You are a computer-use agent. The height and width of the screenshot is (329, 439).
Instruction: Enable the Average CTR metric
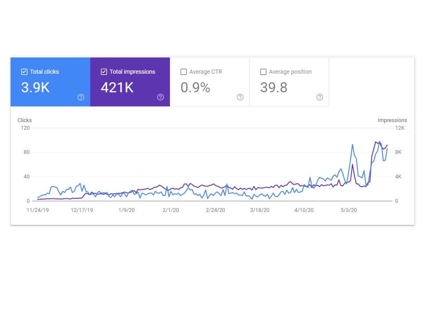[183, 72]
